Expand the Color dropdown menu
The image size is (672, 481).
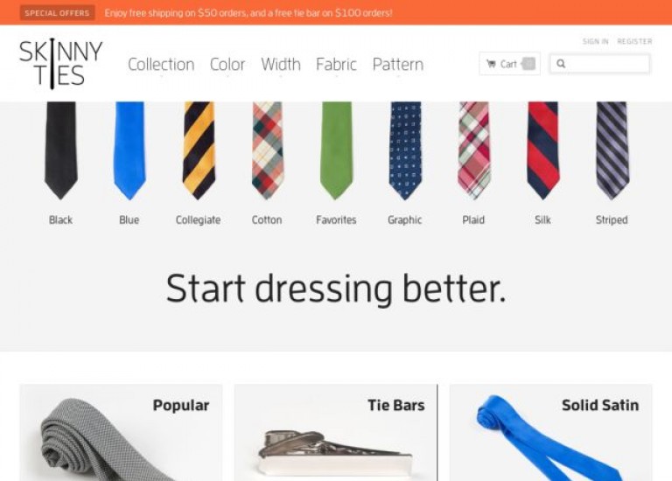click(227, 65)
